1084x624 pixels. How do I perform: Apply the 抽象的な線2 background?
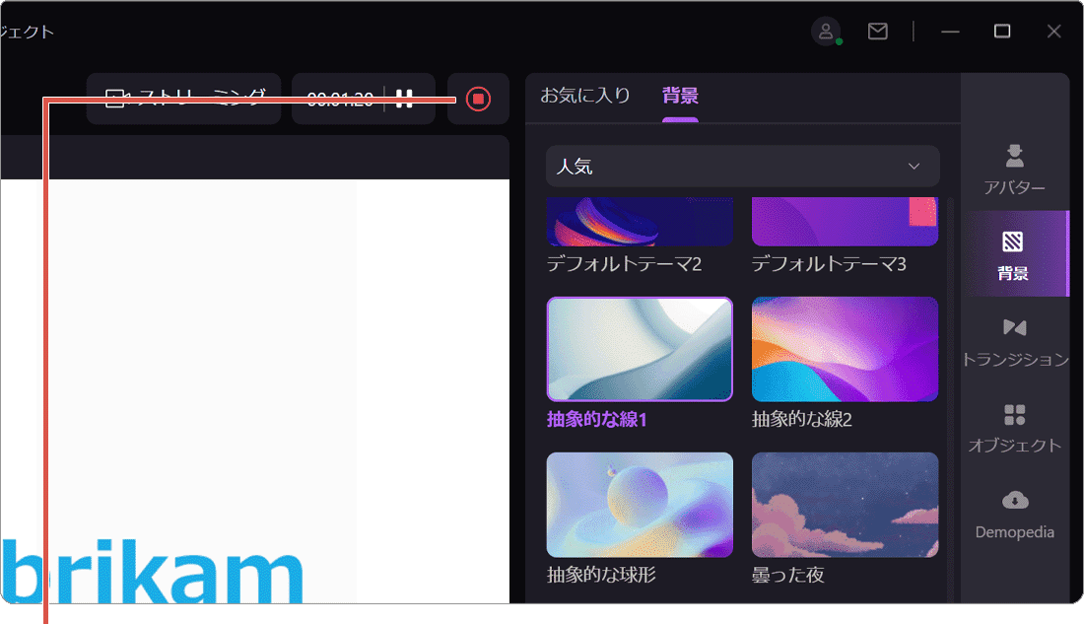(x=845, y=349)
